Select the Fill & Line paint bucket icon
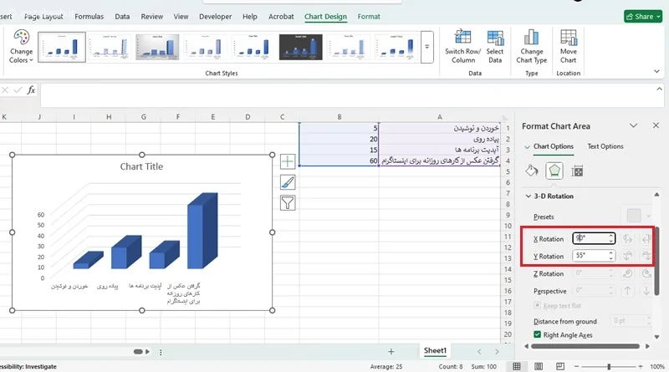Screen dimensions: 669x372 531,171
